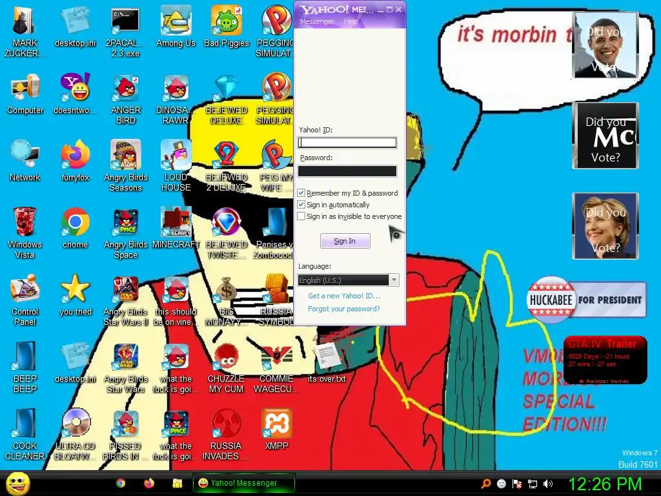The width and height of the screenshot is (661, 496).
Task: Launch Firefox from the taskbar
Action: point(149,483)
